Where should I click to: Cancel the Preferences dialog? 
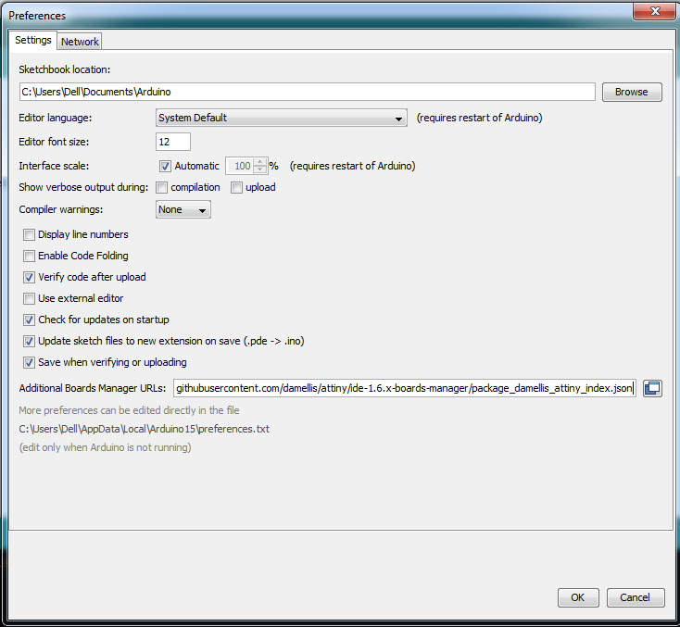(x=636, y=597)
